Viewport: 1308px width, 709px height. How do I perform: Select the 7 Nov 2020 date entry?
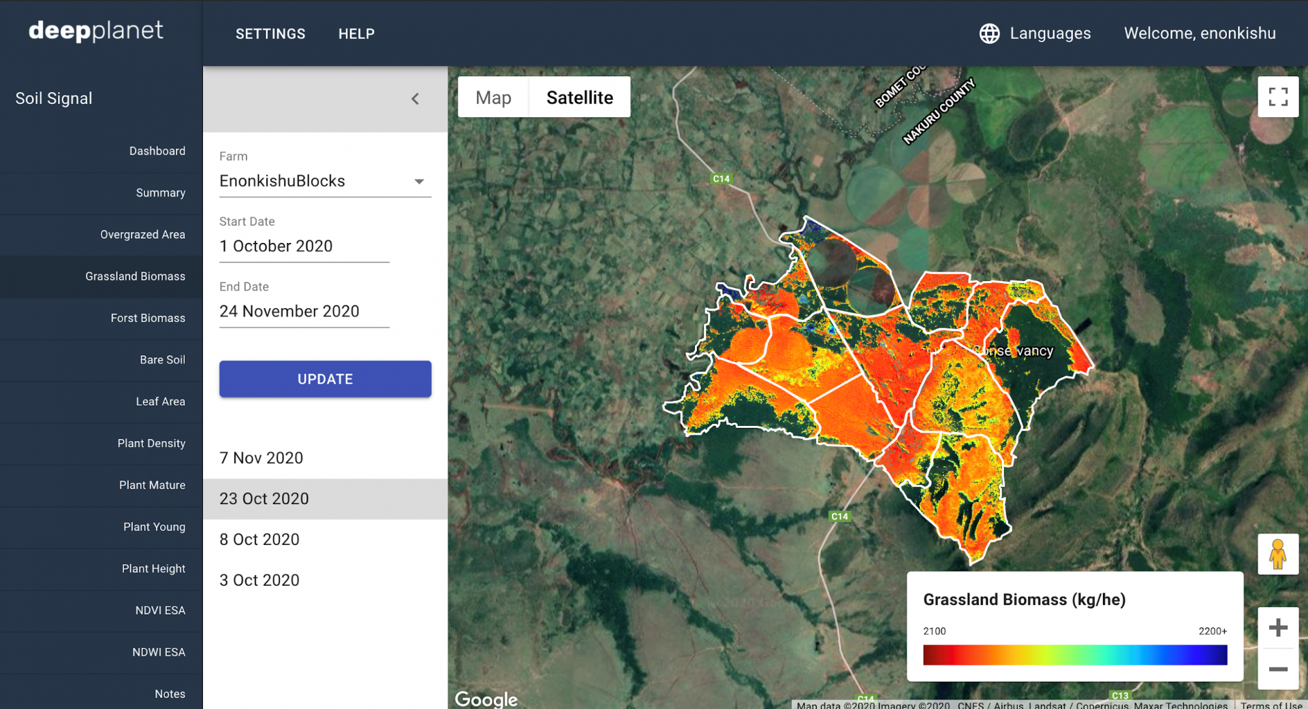point(325,458)
